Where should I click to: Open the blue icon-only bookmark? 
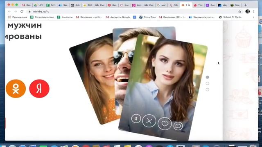coord(135,17)
